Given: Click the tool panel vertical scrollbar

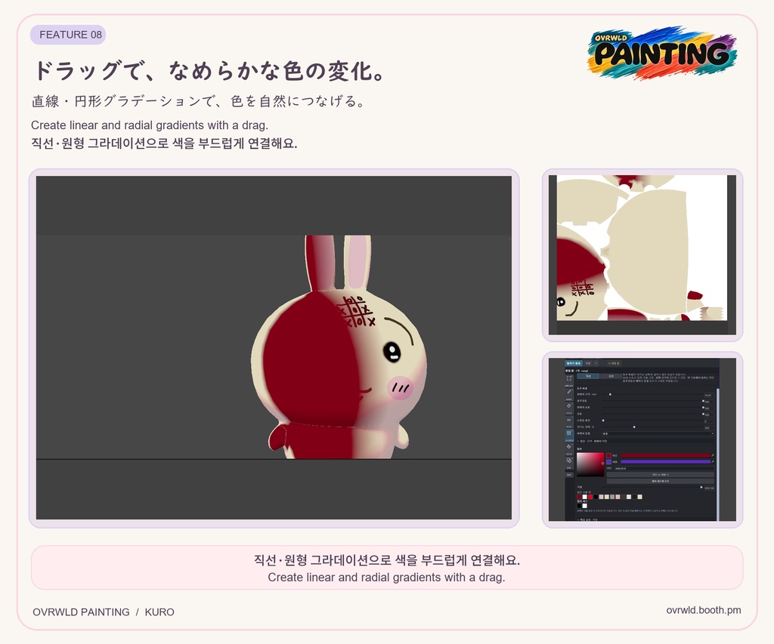Looking at the screenshot, I should click(718, 454).
